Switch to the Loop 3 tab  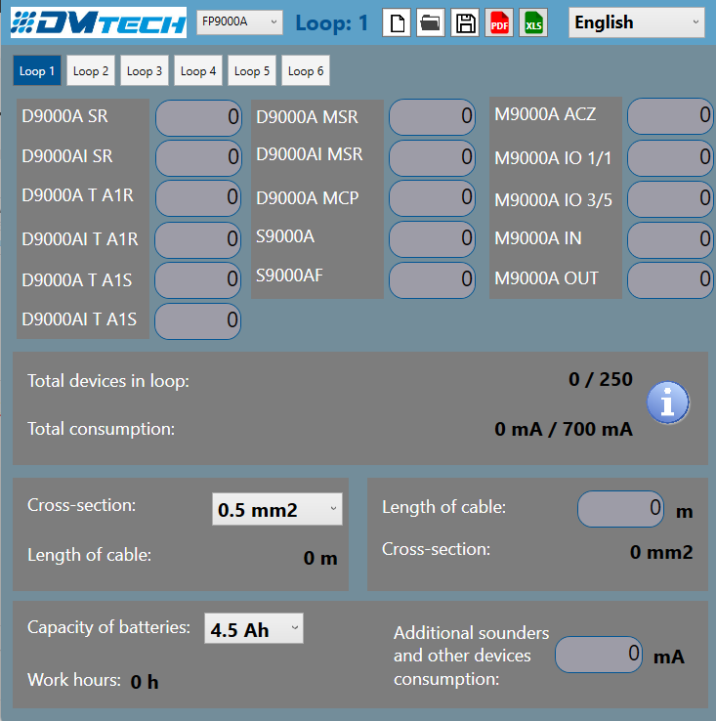[145, 70]
